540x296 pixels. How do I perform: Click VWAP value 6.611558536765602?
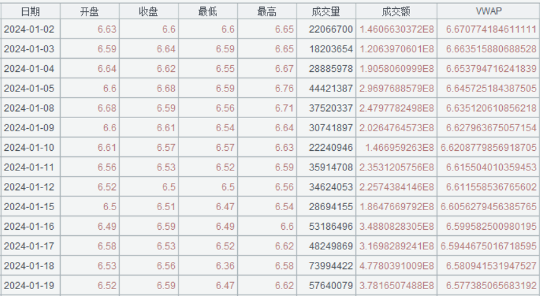point(491,187)
